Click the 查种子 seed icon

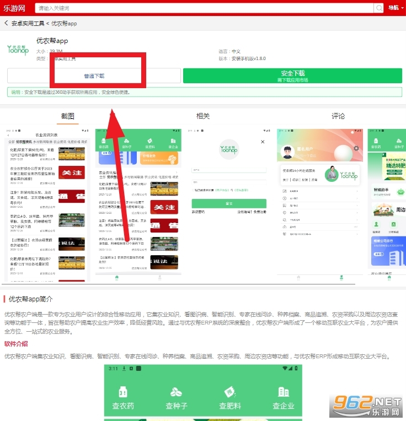coord(177,398)
